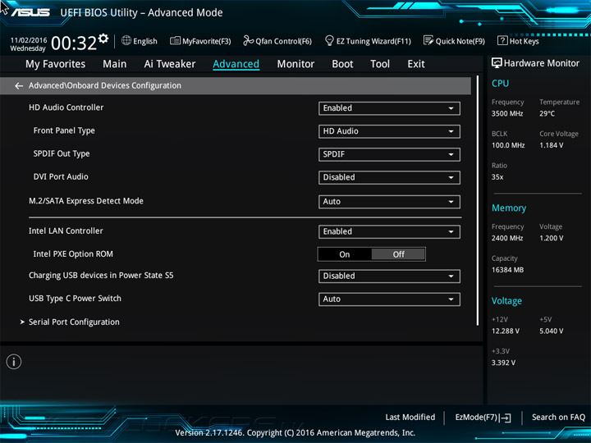Switch to Main tab

(x=115, y=64)
